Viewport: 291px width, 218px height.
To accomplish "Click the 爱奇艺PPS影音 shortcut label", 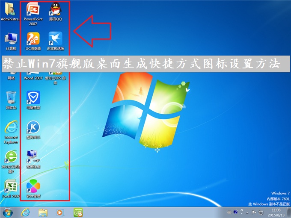I will tap(55, 80).
